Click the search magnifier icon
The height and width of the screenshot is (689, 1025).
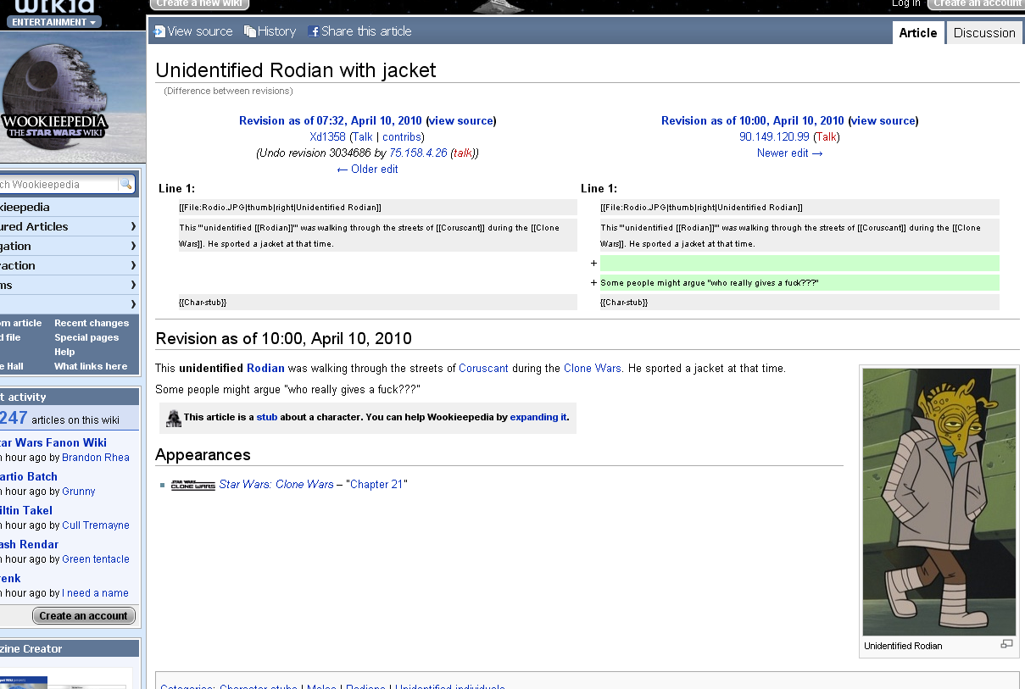tap(125, 185)
